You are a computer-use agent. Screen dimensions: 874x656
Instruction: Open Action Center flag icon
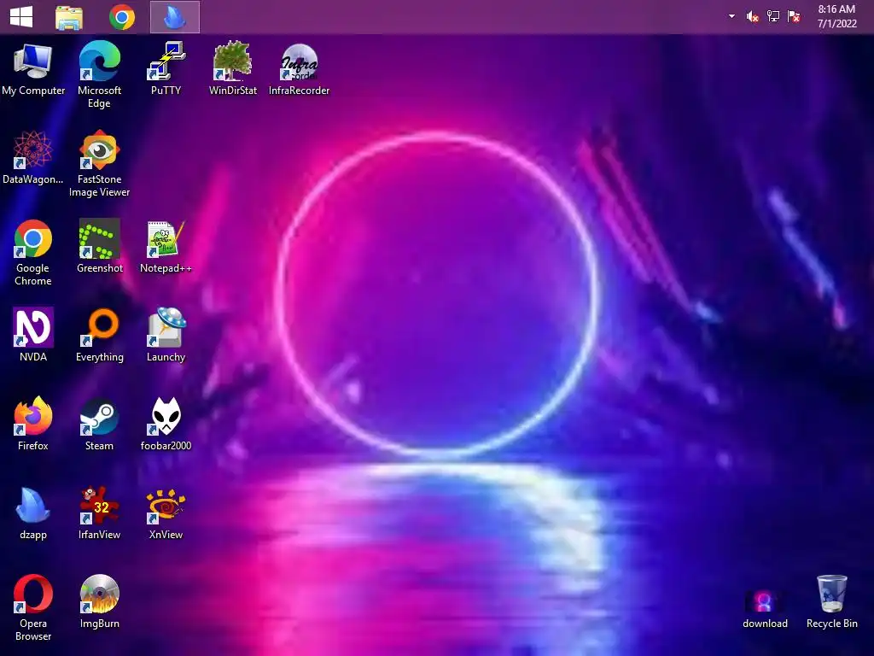[x=794, y=16]
